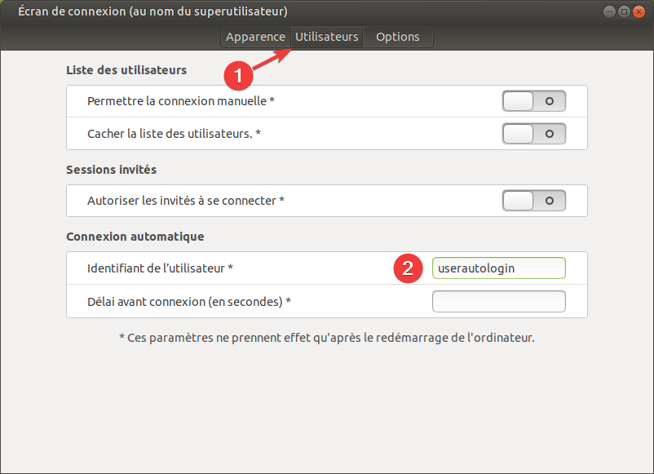Select the Options tab
654x474 pixels.
tap(397, 37)
